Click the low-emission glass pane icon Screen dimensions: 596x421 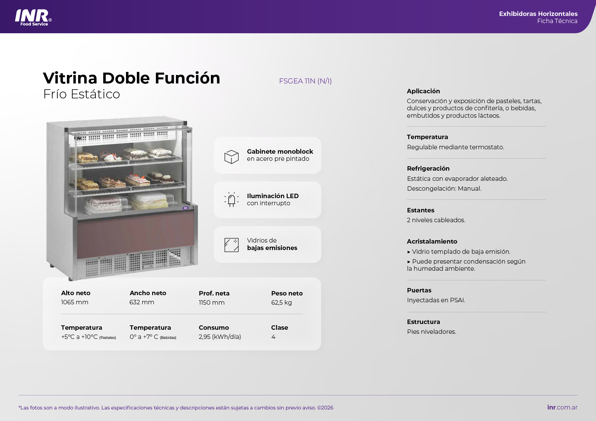(231, 245)
